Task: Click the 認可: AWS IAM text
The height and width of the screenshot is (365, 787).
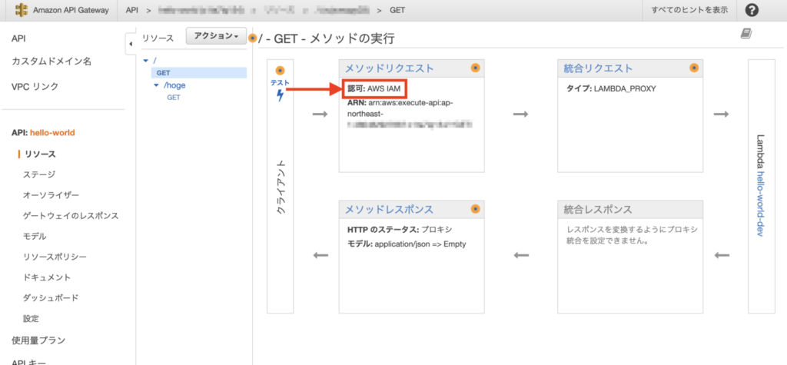Action: click(374, 88)
